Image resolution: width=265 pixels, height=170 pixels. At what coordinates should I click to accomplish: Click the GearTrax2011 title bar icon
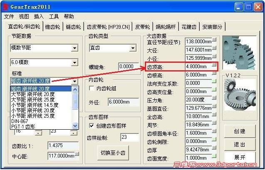click(x=6, y=7)
